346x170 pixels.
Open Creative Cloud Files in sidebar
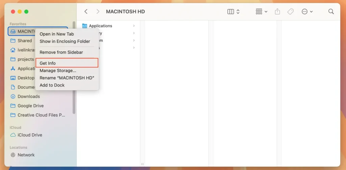[41, 115]
